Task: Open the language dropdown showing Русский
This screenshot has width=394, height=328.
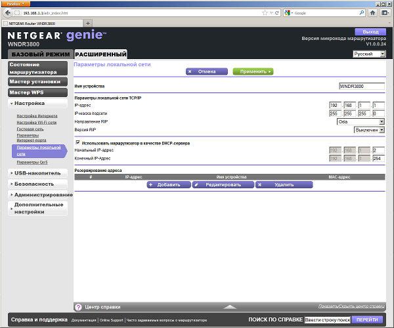Action: (x=369, y=54)
